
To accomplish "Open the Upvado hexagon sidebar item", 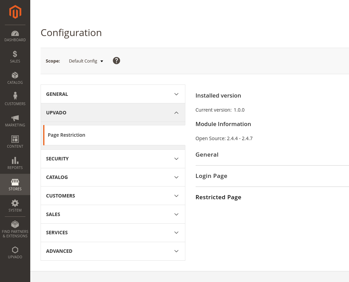I will (15, 252).
